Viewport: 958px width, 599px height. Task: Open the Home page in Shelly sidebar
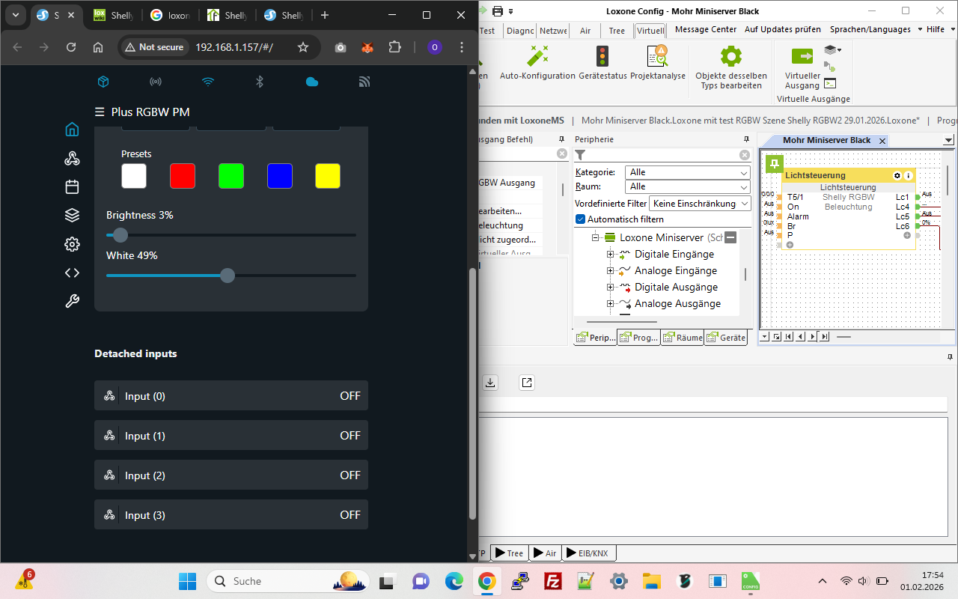(x=72, y=130)
